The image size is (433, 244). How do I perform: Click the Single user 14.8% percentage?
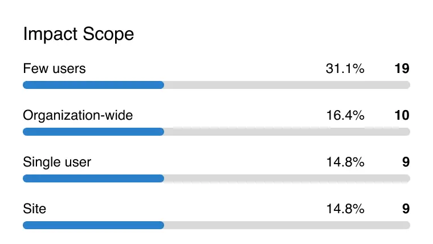345,162
